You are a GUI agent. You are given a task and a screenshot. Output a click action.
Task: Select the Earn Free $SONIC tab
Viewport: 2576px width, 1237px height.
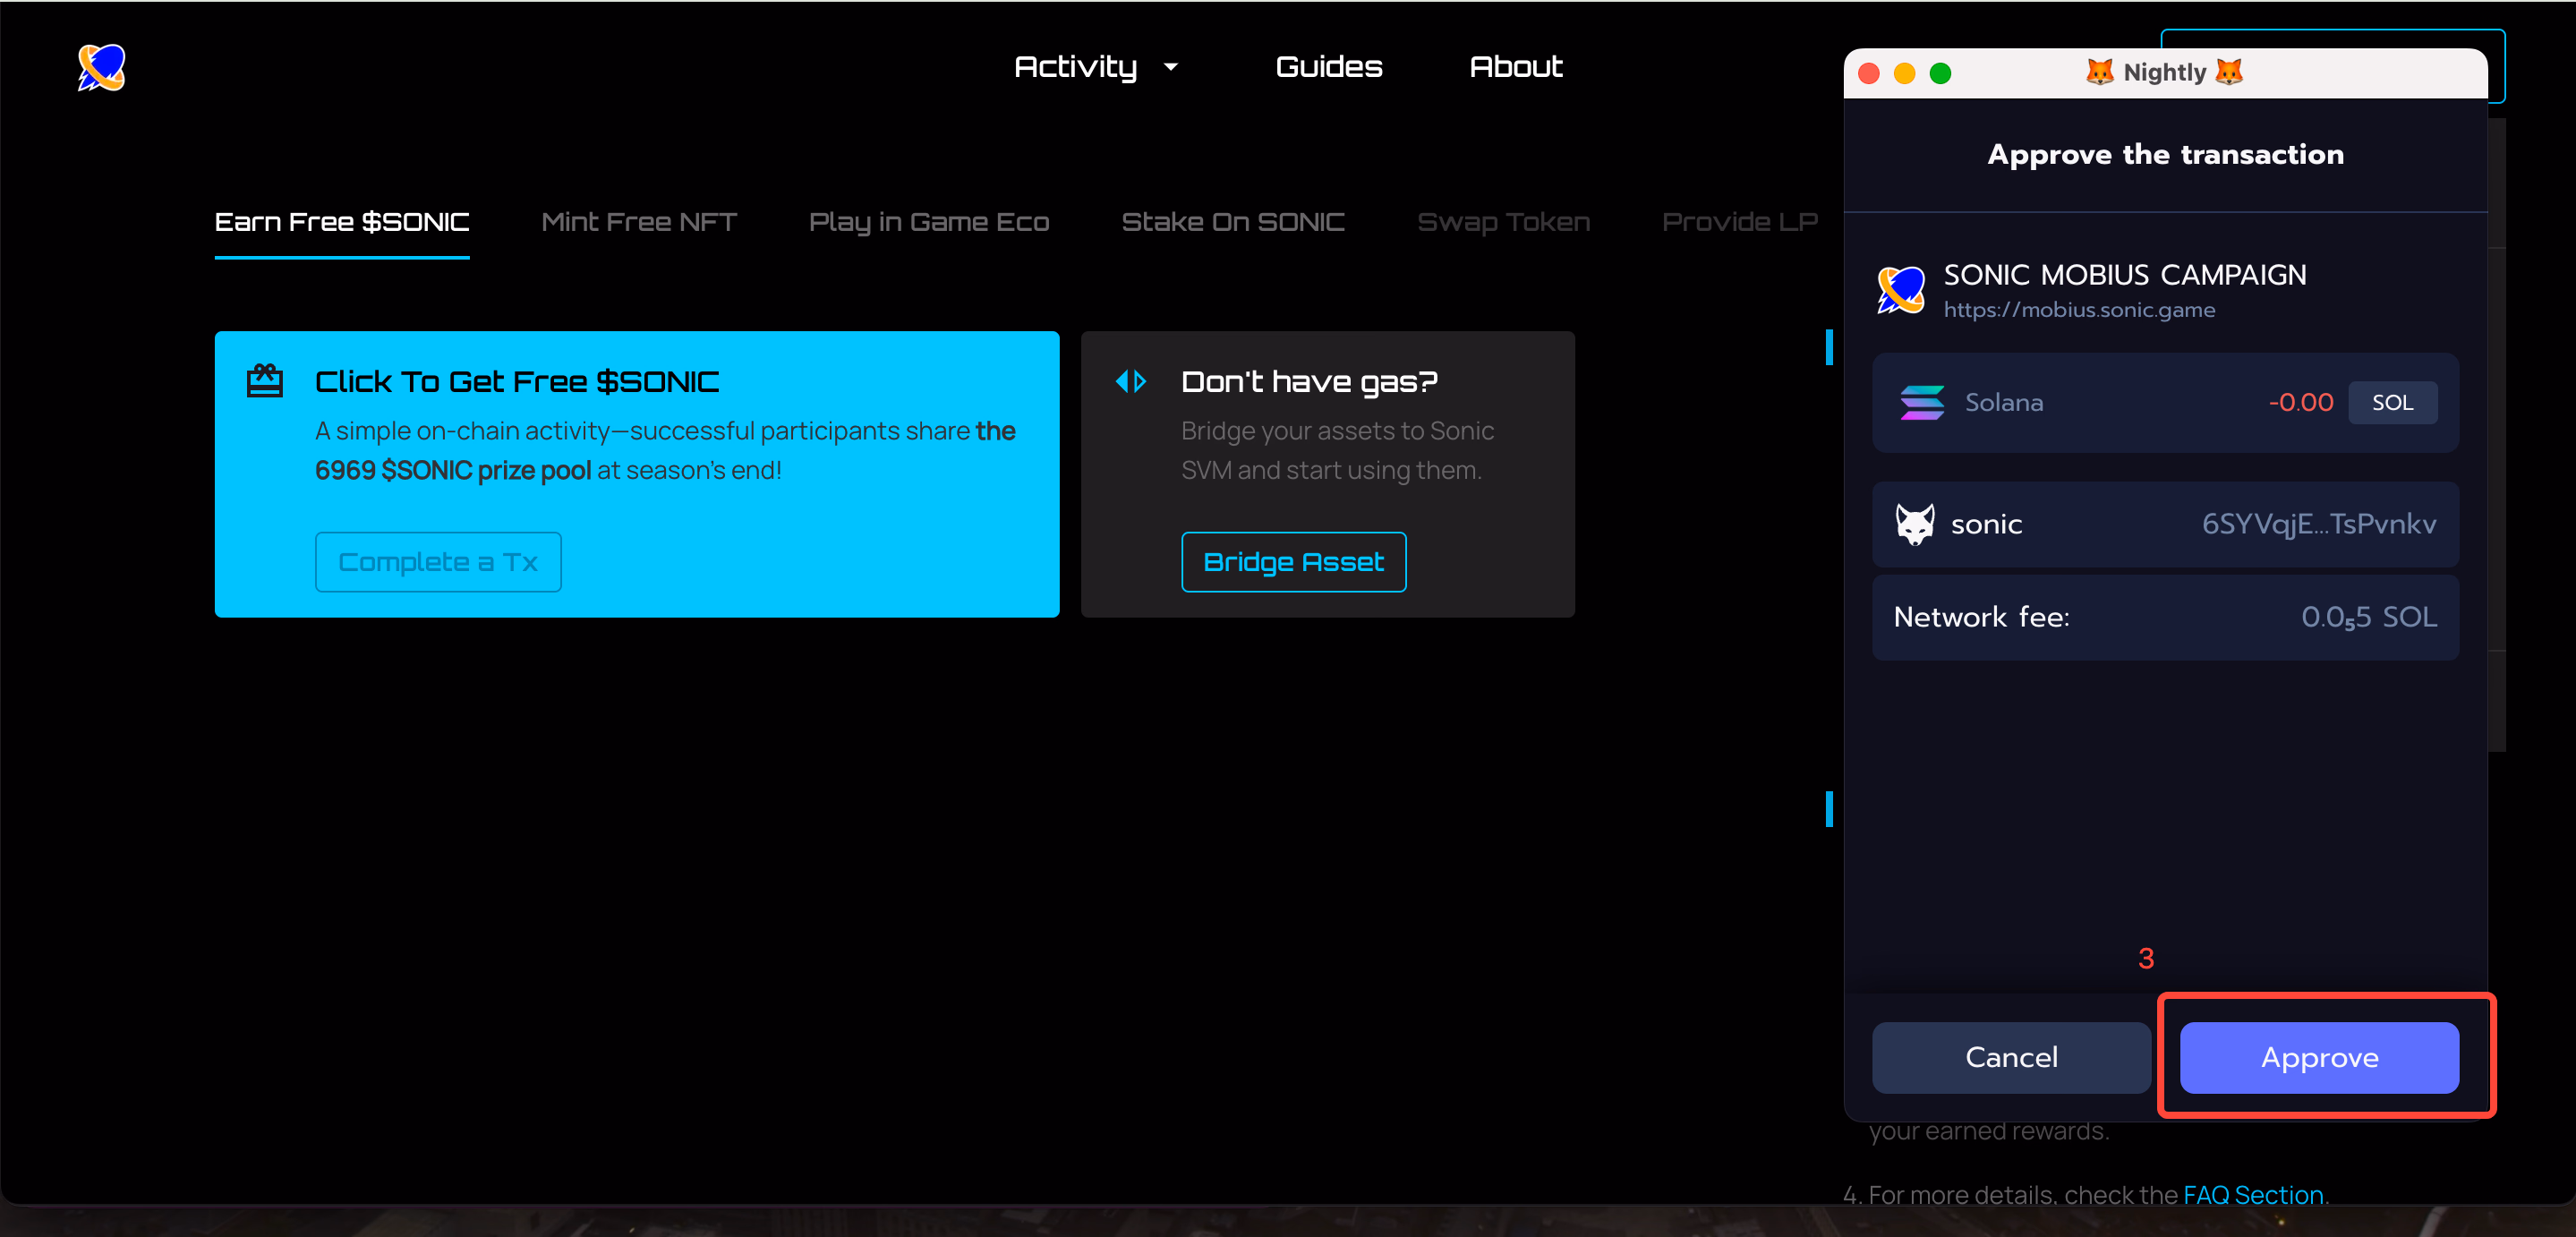click(342, 222)
